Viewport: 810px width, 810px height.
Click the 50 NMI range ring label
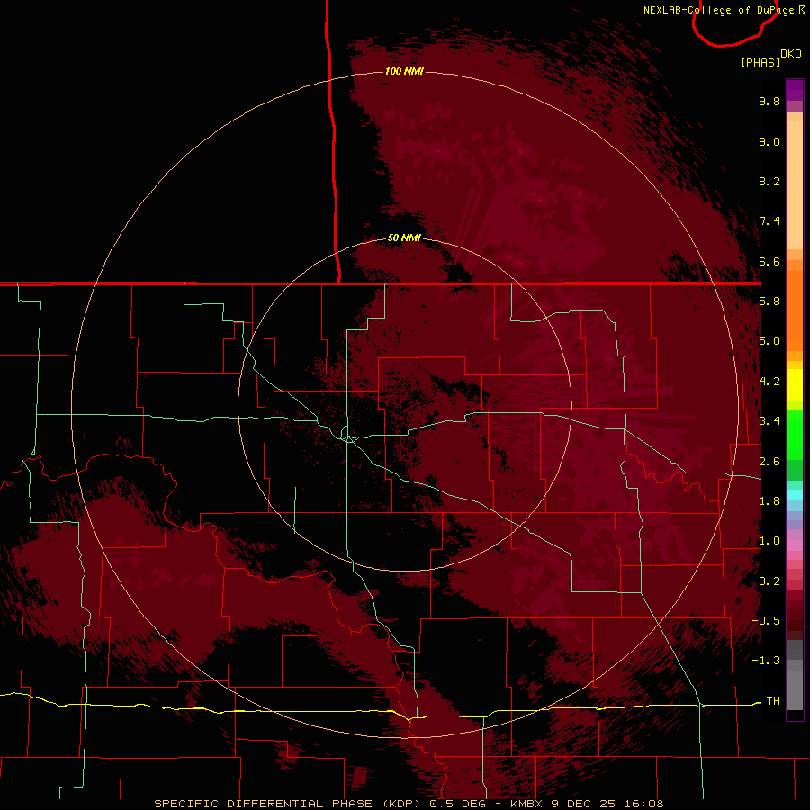coord(404,238)
